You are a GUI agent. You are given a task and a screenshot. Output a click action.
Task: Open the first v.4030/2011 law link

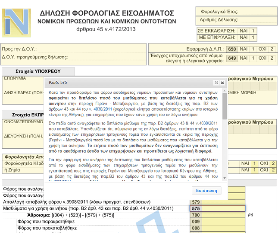[x=100, y=109]
